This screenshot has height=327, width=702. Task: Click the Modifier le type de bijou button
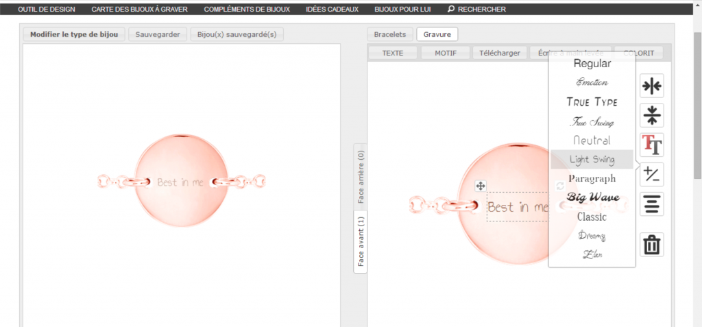pyautogui.click(x=74, y=34)
